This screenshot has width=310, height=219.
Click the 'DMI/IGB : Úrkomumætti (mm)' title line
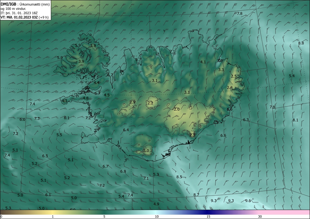(x=25, y=4)
